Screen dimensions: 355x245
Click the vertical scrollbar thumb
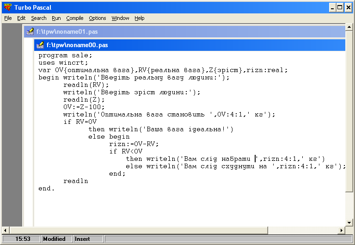point(349,111)
